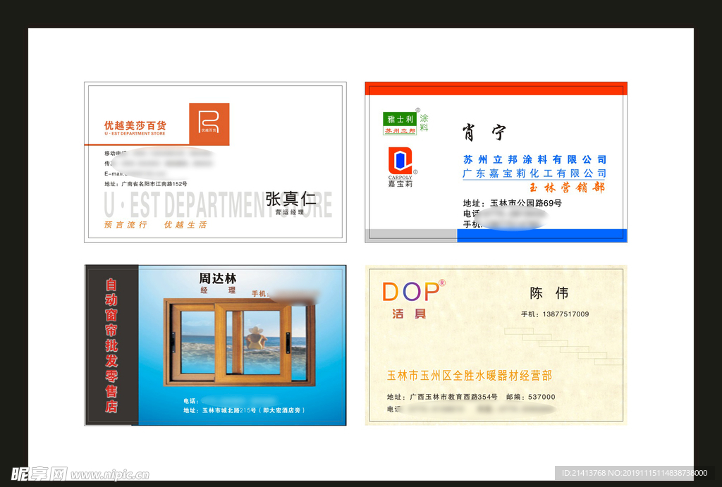This screenshot has height=487, width=722.
Task: Click the orange U-EST store logo square
Action: tap(209, 124)
